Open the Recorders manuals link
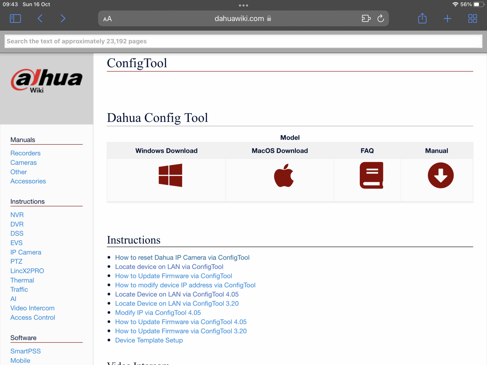Screen dimensions: 487x365 coord(25,153)
